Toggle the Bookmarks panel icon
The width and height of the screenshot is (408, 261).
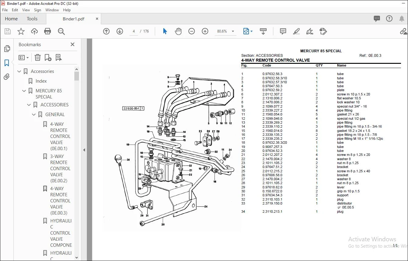(x=7, y=63)
